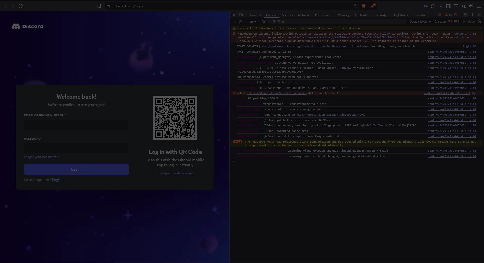Toggle the browser sidebar panel icon
484x263 pixels.
448,6
